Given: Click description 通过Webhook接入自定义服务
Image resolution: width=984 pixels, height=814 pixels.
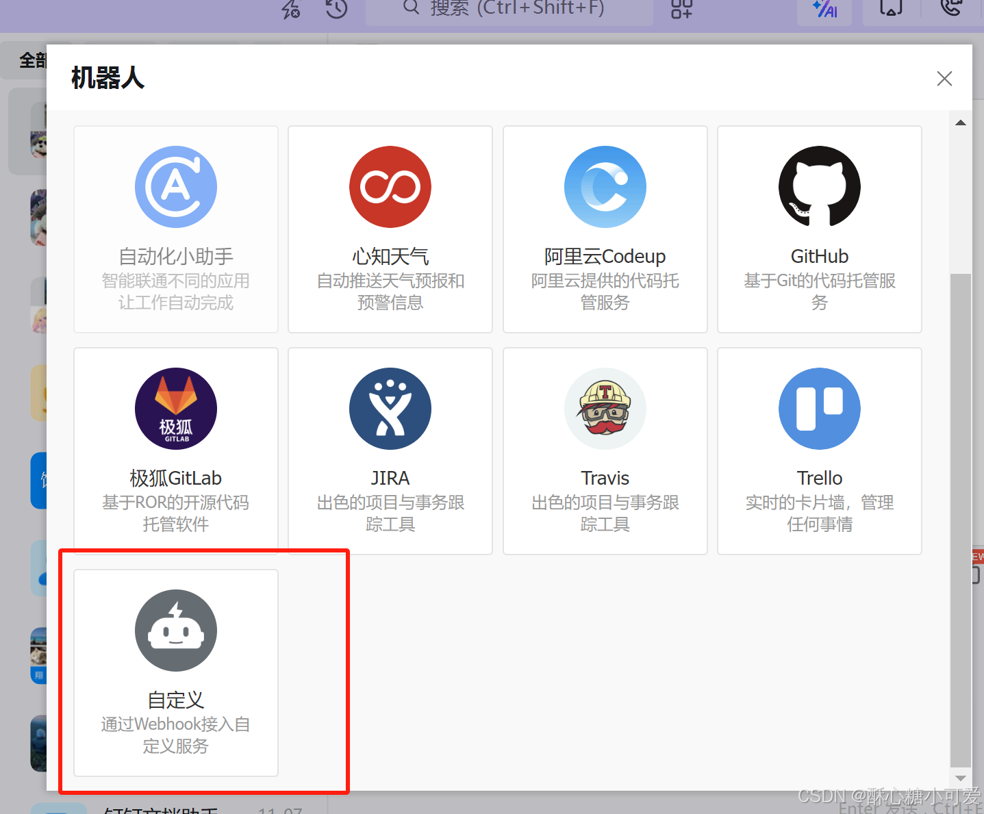Looking at the screenshot, I should tap(176, 735).
